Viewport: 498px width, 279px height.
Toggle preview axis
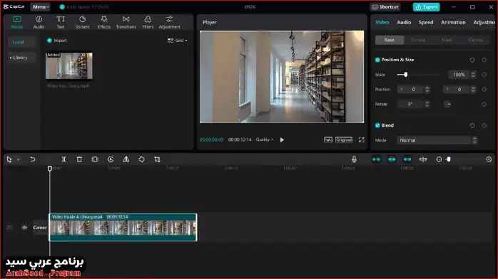(423, 159)
